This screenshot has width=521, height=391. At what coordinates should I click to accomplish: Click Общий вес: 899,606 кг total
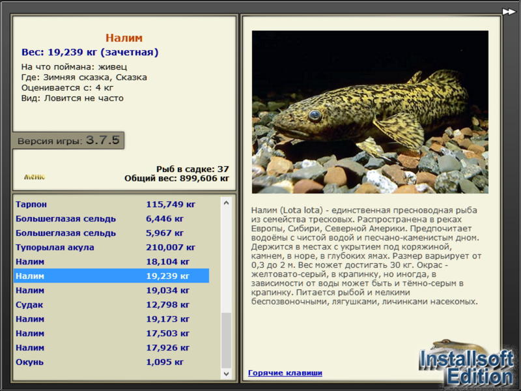click(x=176, y=178)
